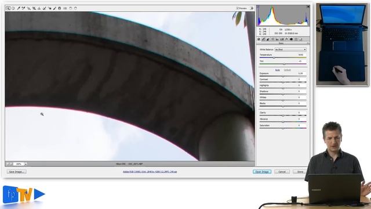
Task: Click the zoom out minus button
Action: coord(8,164)
